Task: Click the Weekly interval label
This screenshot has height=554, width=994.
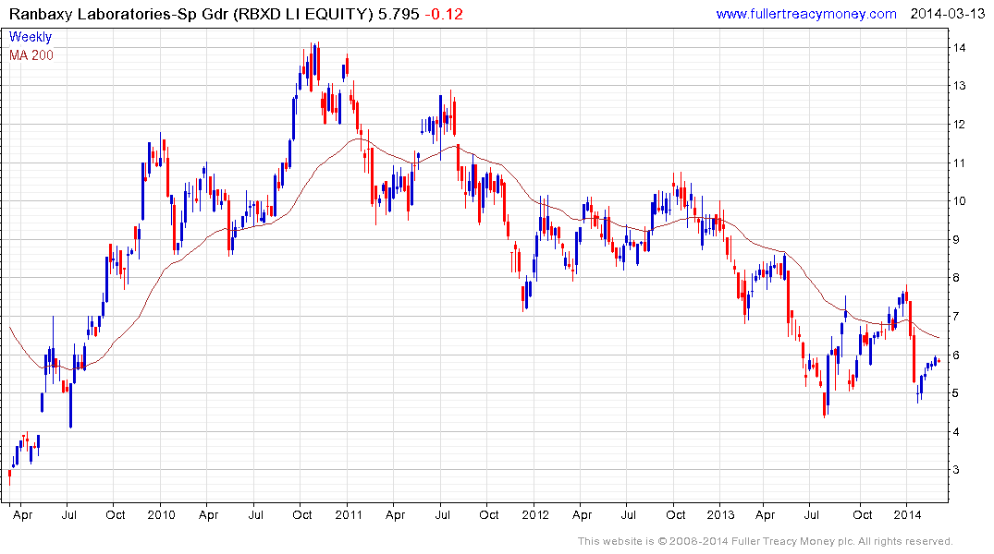Action: coord(31,37)
